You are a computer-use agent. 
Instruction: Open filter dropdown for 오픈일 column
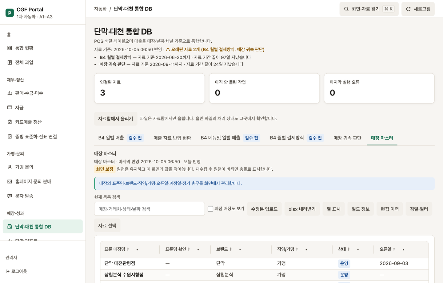click(x=403, y=250)
